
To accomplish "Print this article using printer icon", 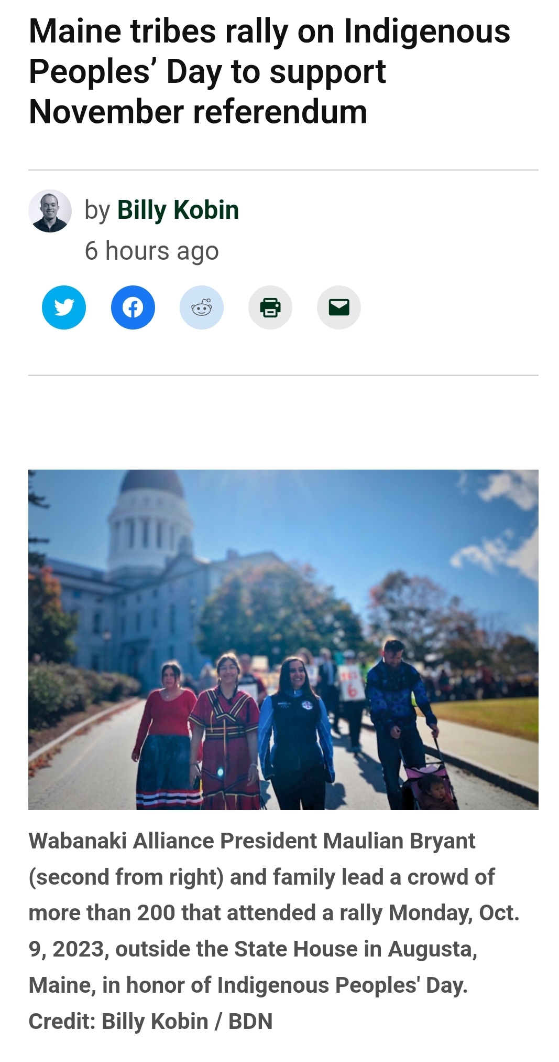I will pos(270,307).
